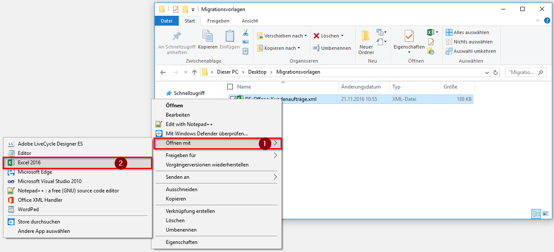Click the Pfad kopieren icon below the scissors

coord(246,42)
